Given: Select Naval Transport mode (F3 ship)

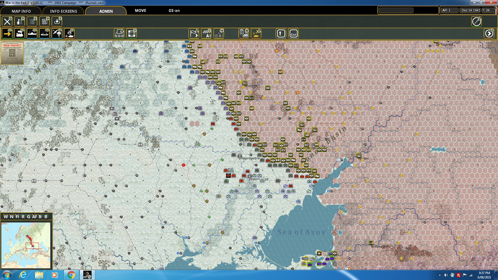Looking at the screenshot, I should coord(32,34).
